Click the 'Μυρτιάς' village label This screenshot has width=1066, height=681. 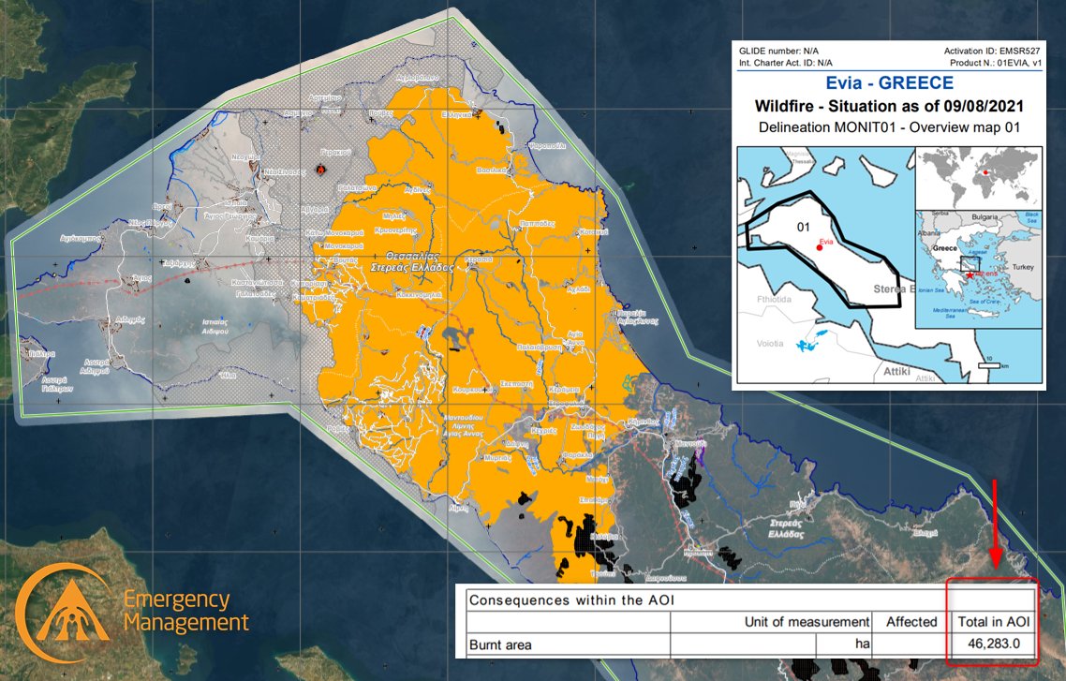(497, 458)
